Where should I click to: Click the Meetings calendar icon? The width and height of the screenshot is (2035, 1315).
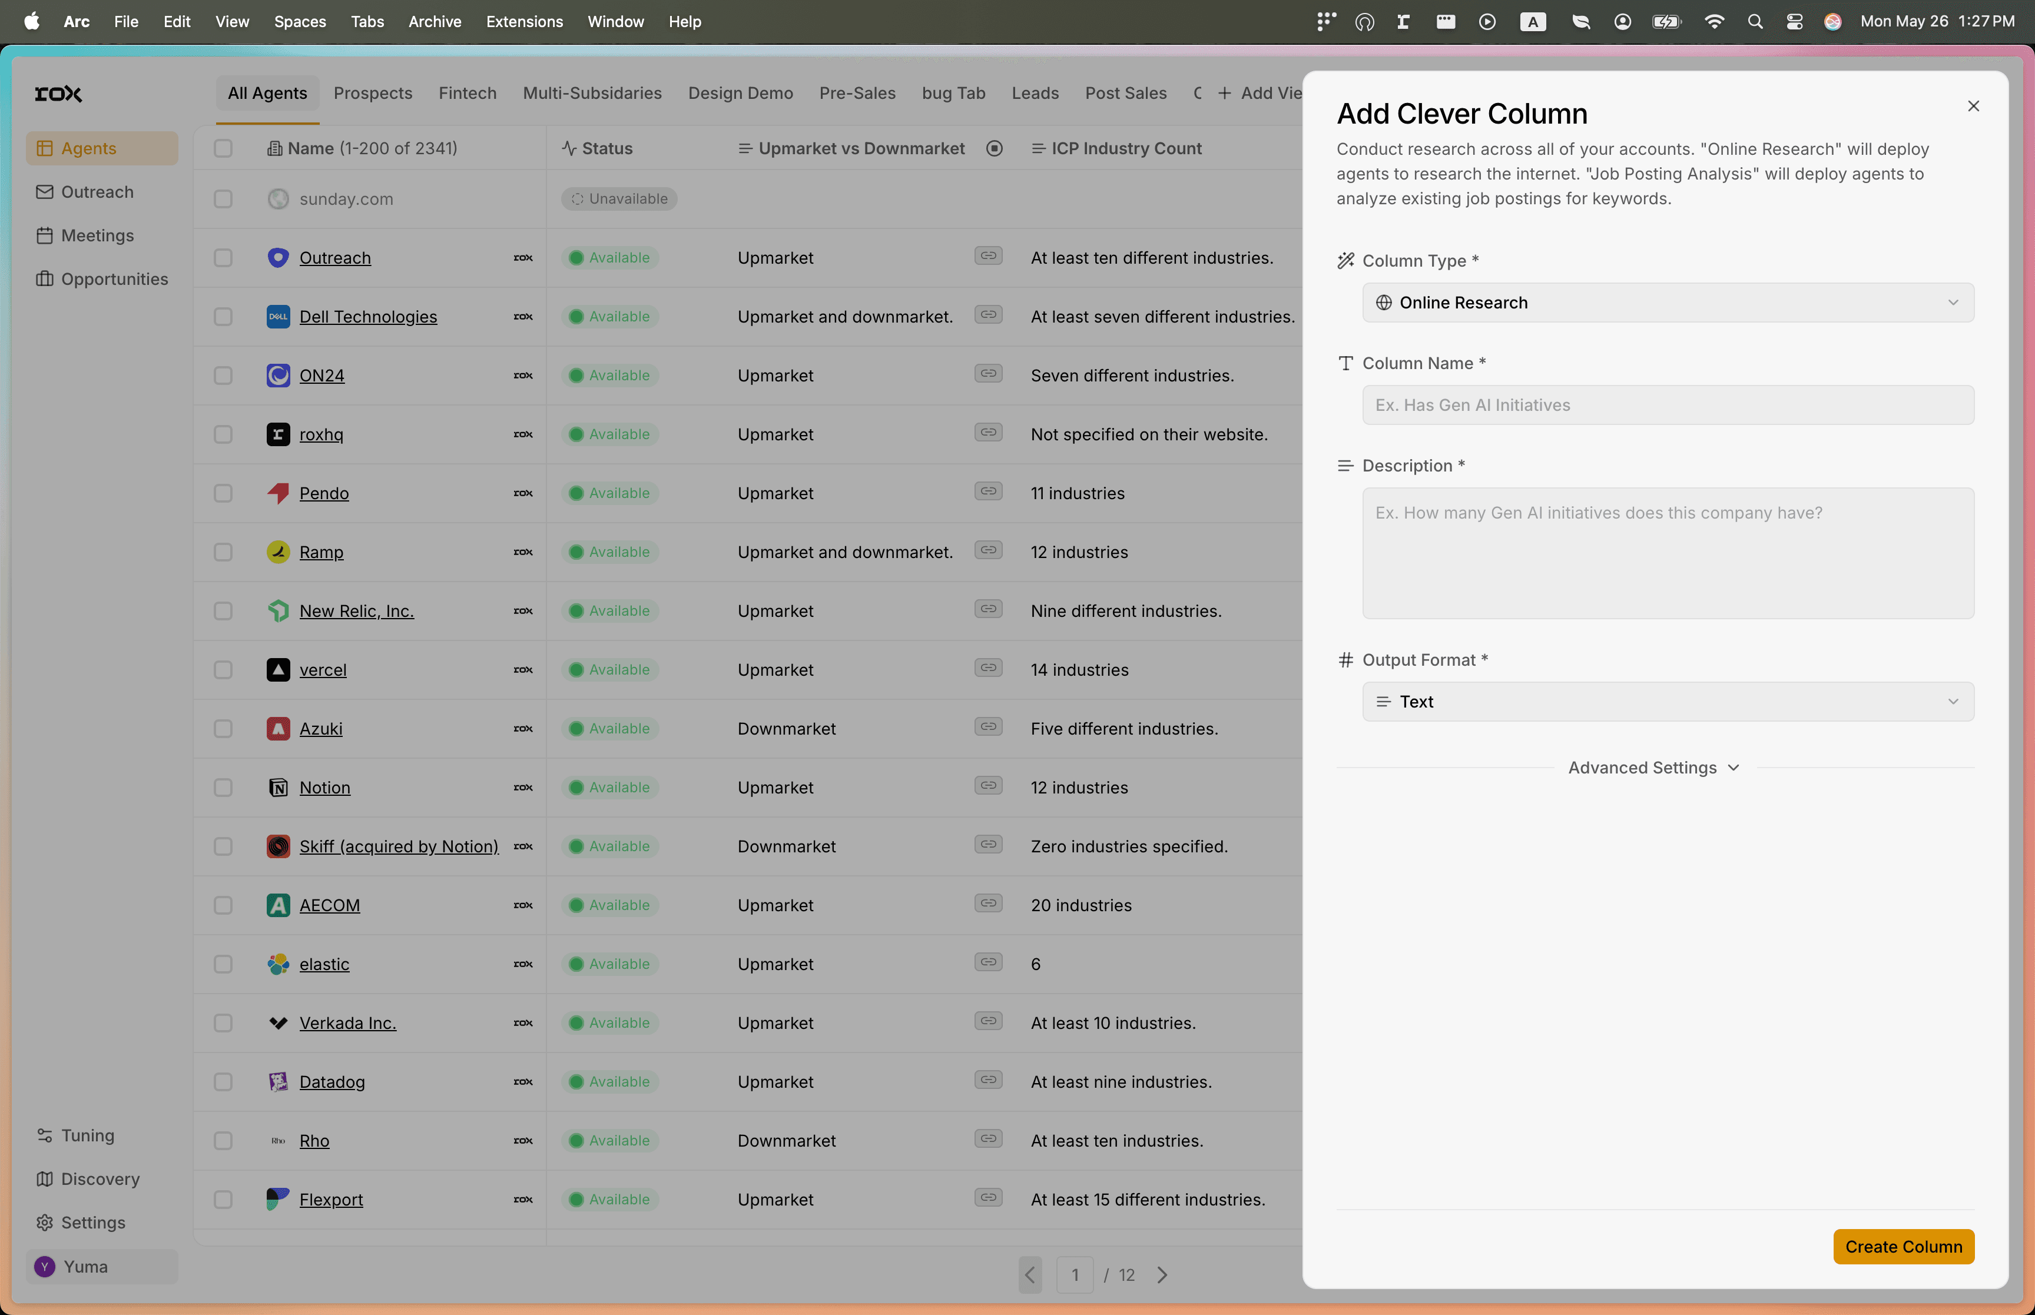[44, 235]
